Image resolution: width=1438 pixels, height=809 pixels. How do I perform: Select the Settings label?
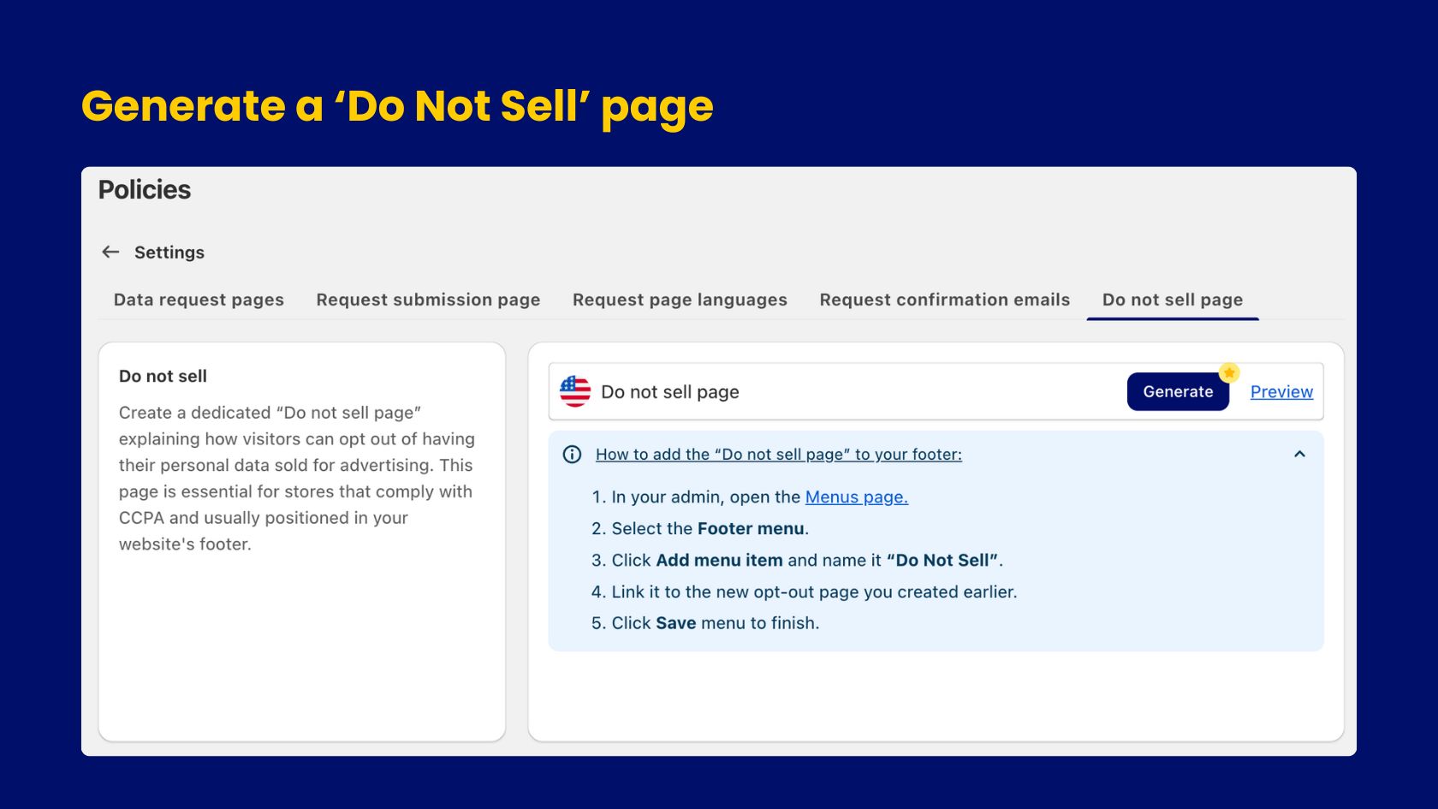pyautogui.click(x=169, y=252)
